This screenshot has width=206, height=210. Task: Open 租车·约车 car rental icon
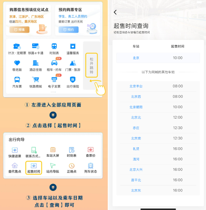(x=54, y=63)
